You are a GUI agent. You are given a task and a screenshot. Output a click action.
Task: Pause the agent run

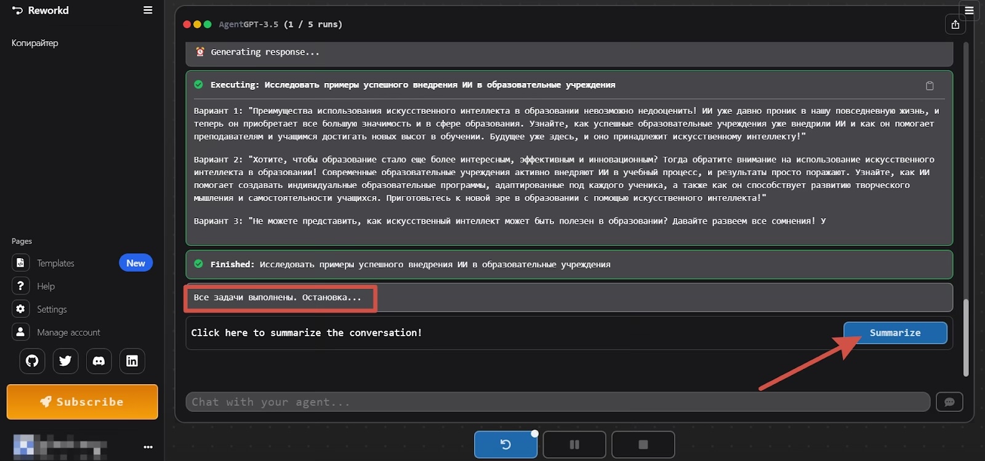pos(574,444)
